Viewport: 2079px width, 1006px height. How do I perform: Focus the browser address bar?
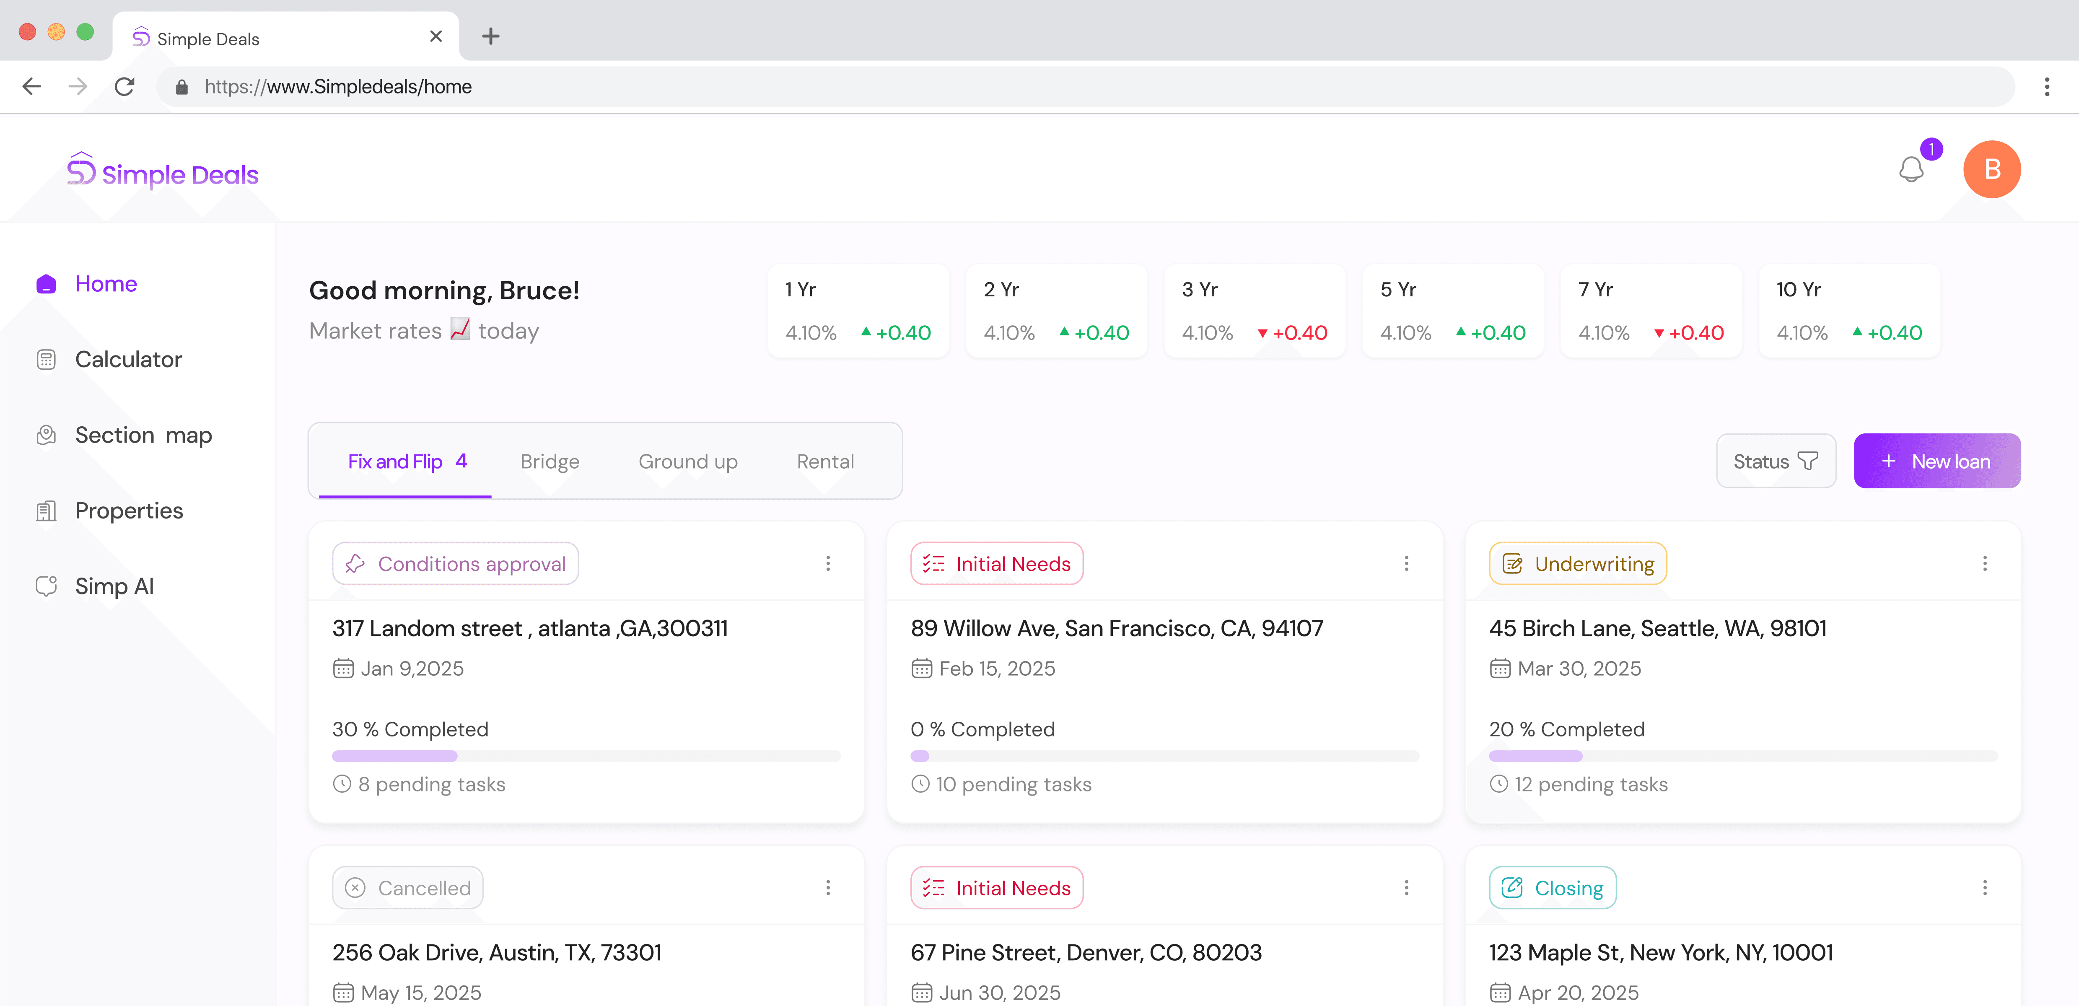pos(1086,86)
